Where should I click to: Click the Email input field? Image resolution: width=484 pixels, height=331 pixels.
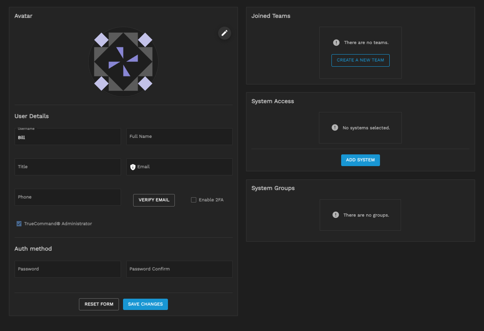pyautogui.click(x=184, y=167)
